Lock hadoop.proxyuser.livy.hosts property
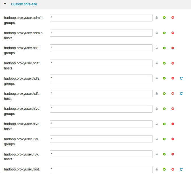 [157, 154]
